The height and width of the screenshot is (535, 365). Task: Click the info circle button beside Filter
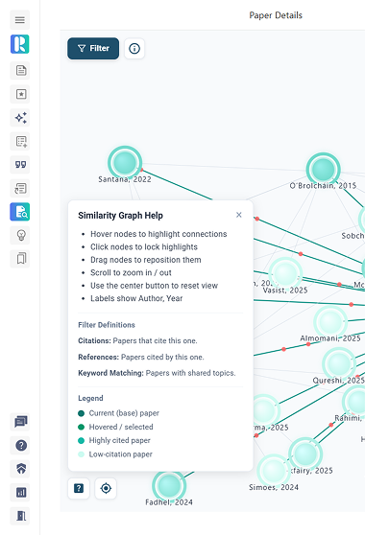click(x=134, y=49)
